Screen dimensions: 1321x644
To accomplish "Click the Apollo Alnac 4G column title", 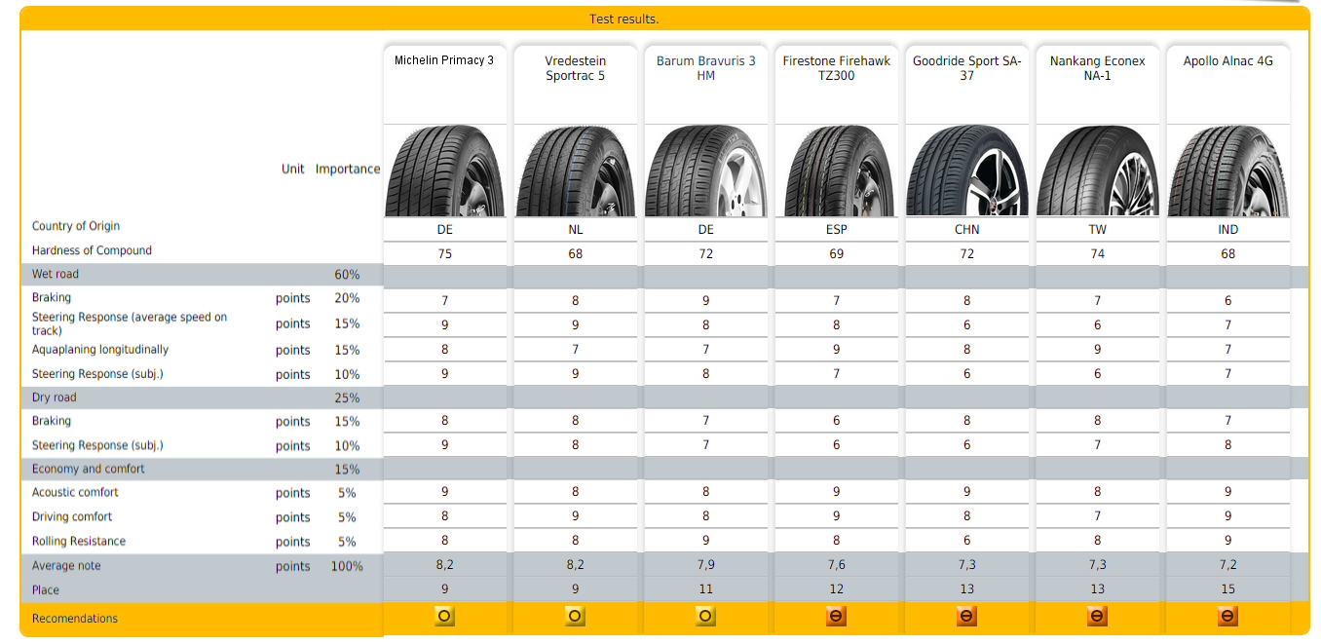I will [1228, 60].
